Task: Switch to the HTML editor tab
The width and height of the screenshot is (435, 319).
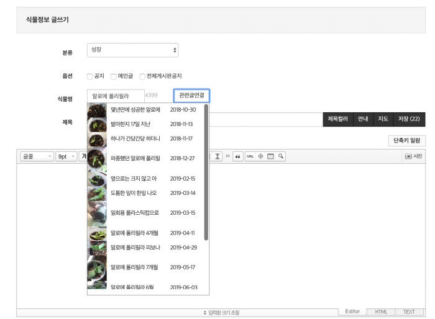Action: pyautogui.click(x=380, y=312)
